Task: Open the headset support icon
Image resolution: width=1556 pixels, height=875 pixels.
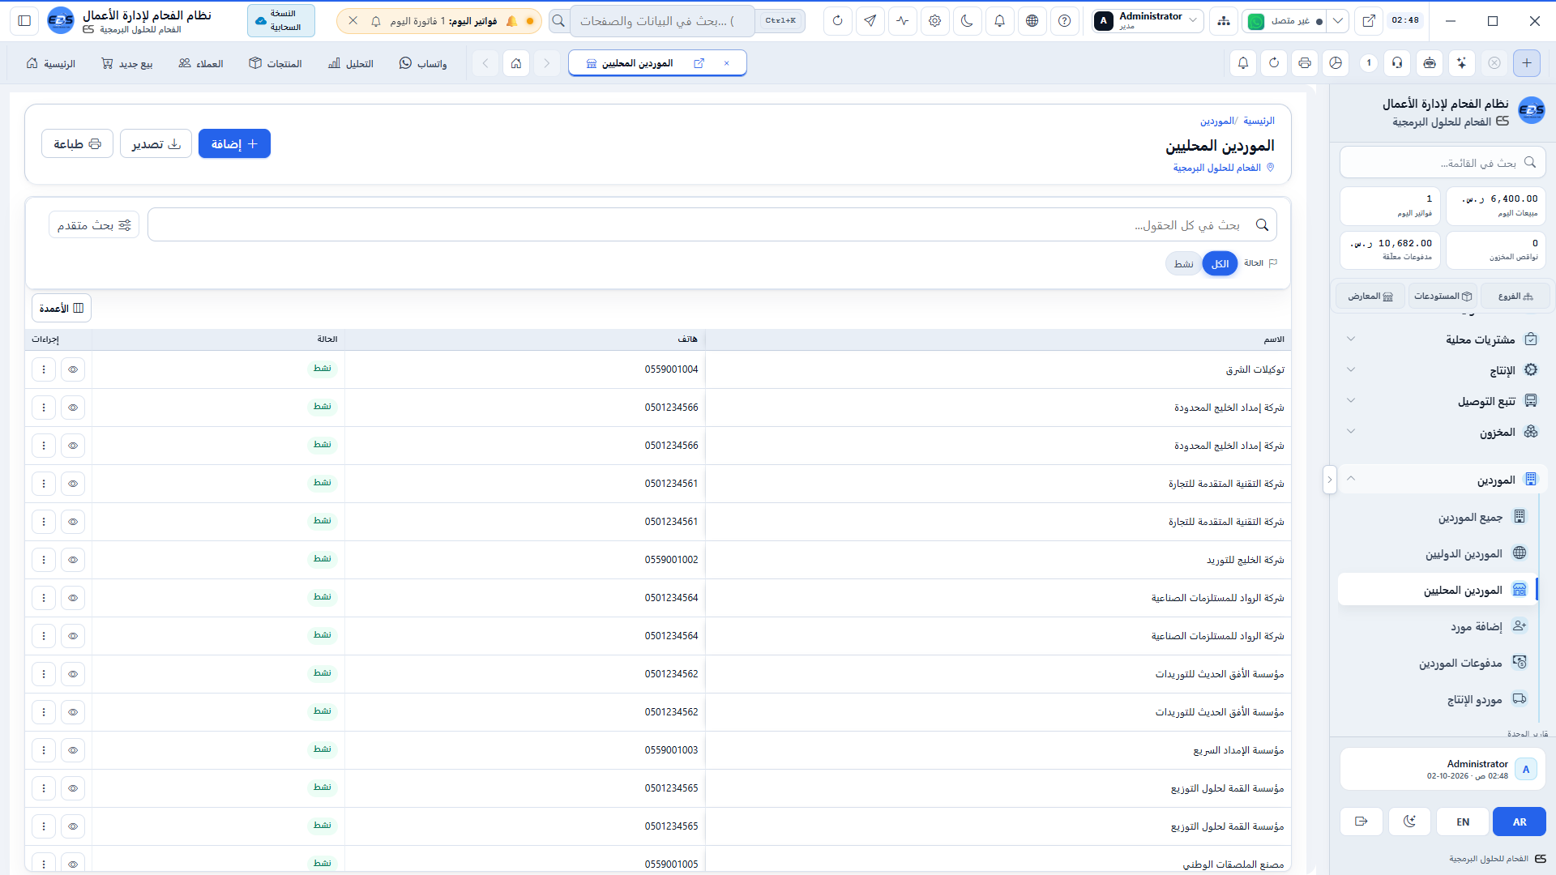Action: click(1397, 63)
